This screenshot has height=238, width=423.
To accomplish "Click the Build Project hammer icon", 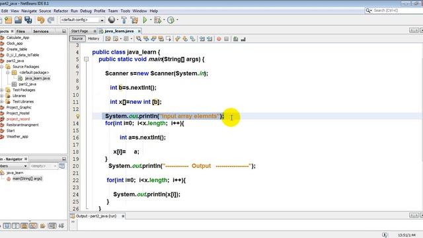I will (x=124, y=20).
